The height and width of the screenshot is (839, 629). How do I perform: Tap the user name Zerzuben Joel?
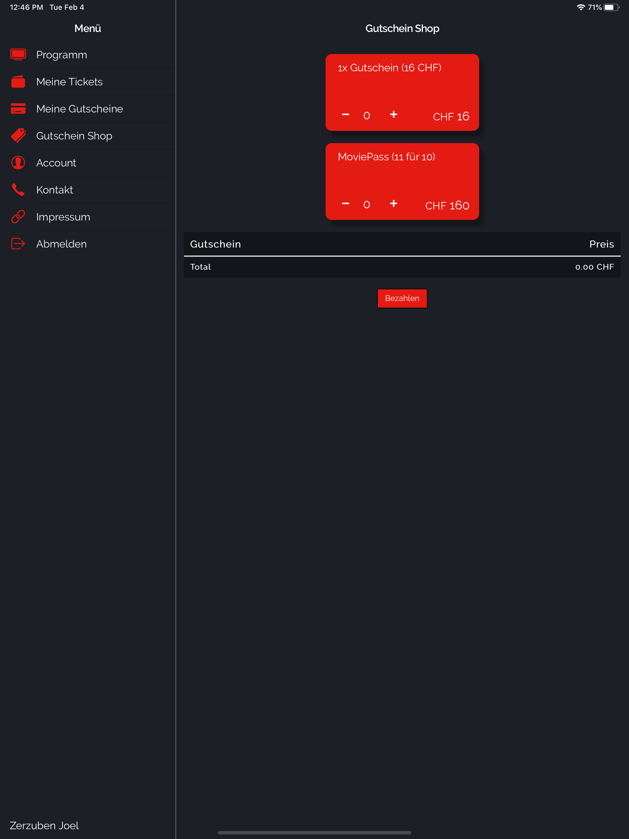pos(44,825)
